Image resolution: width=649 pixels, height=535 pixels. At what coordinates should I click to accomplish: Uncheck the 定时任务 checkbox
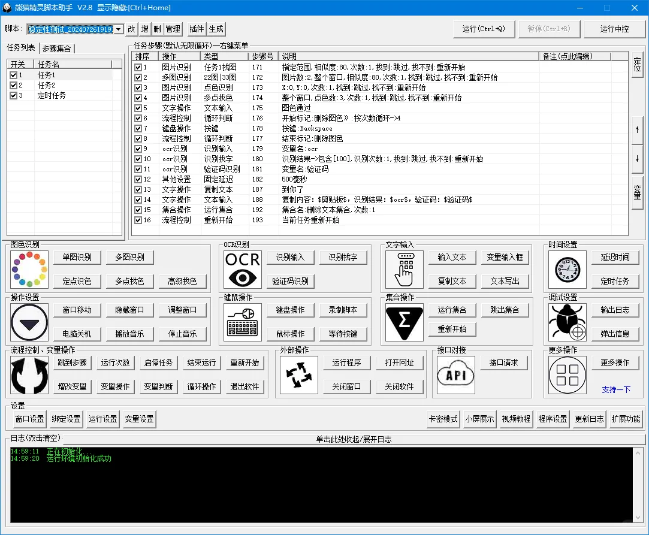[13, 95]
